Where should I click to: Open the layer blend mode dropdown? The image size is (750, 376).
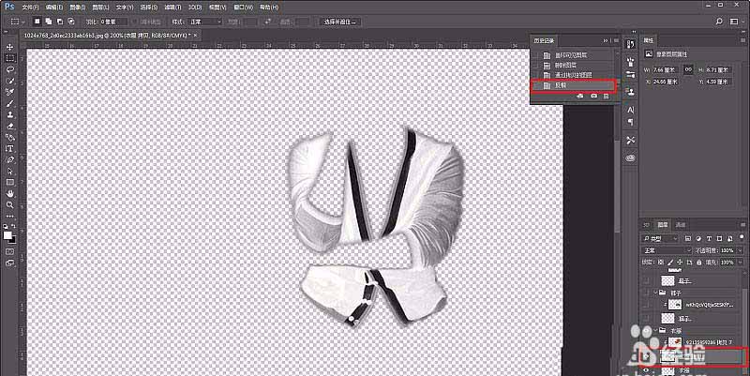[x=664, y=251]
